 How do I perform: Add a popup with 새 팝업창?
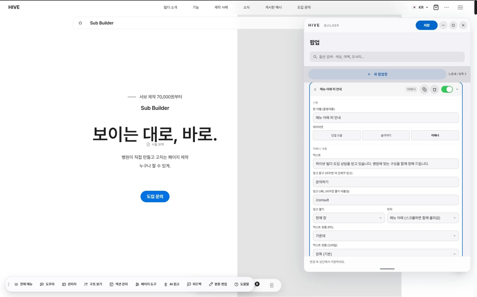pyautogui.click(x=377, y=74)
